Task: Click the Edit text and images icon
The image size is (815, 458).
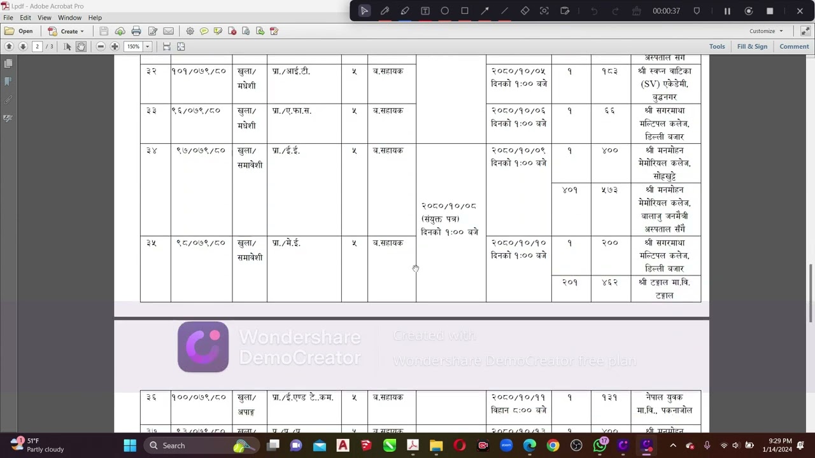Action: (x=153, y=31)
